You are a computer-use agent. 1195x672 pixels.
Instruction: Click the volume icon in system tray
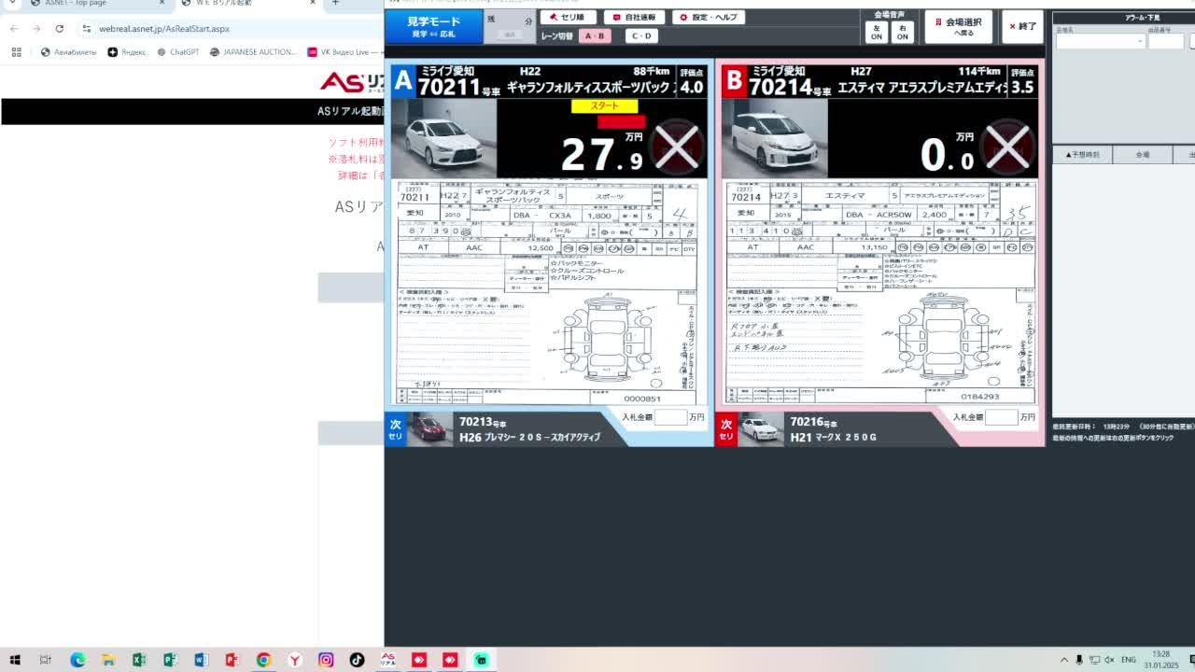[1109, 660]
